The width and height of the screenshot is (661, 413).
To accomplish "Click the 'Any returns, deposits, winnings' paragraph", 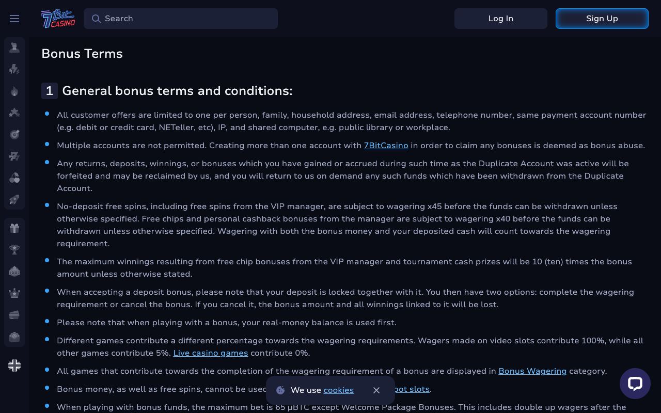I will tap(343, 176).
